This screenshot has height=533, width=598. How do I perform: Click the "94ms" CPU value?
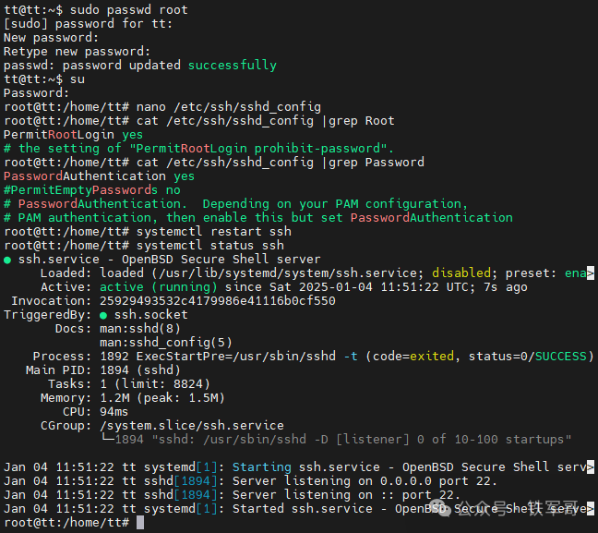(x=114, y=412)
